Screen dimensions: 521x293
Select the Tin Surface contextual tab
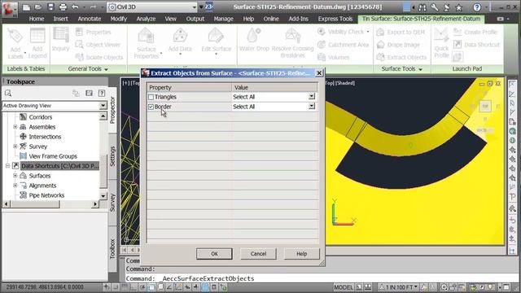tap(421, 19)
